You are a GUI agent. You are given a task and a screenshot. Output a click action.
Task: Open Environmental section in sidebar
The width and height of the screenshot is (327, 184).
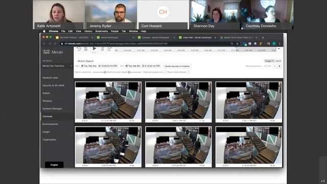pyautogui.click(x=50, y=124)
